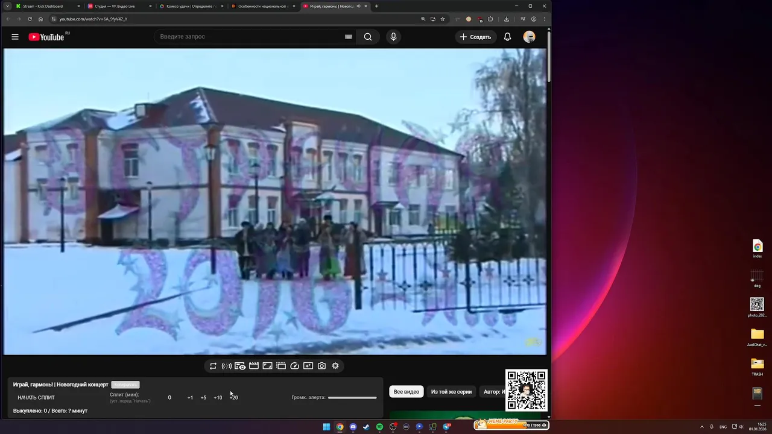Open the on-screen keyboard in search
The image size is (772, 434).
click(x=349, y=37)
